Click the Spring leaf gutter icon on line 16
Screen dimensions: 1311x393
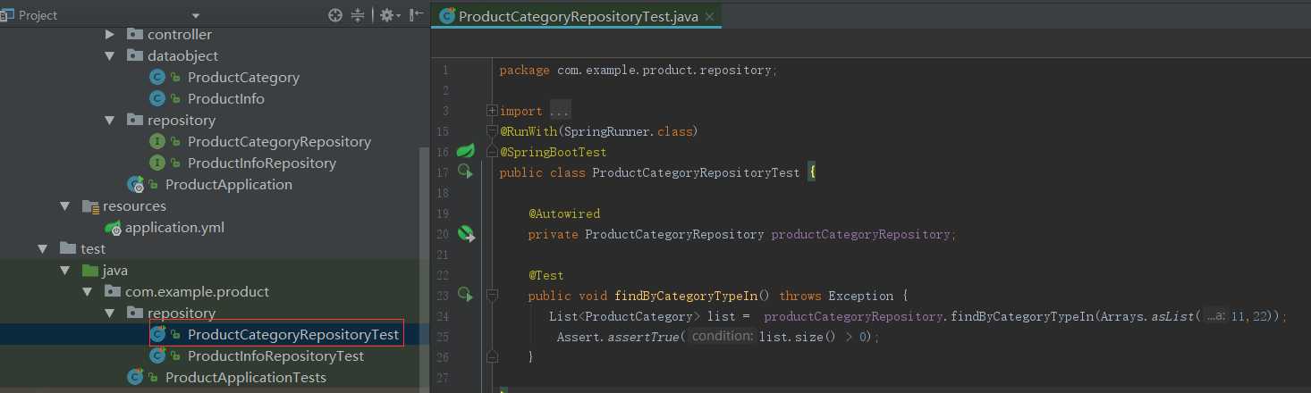click(466, 152)
